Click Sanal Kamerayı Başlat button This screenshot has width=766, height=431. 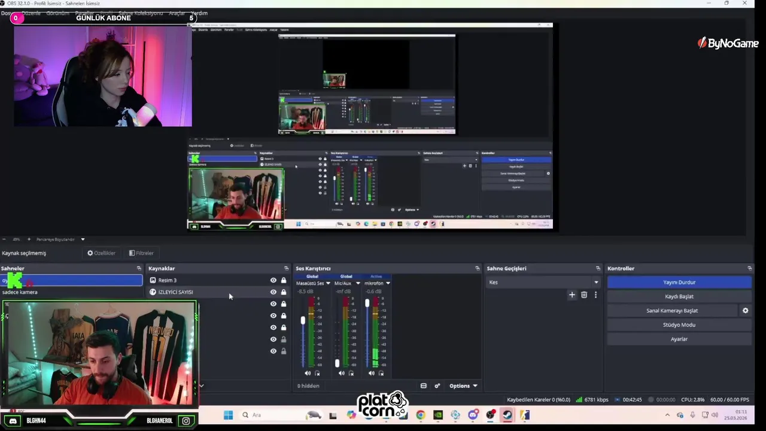click(x=672, y=311)
